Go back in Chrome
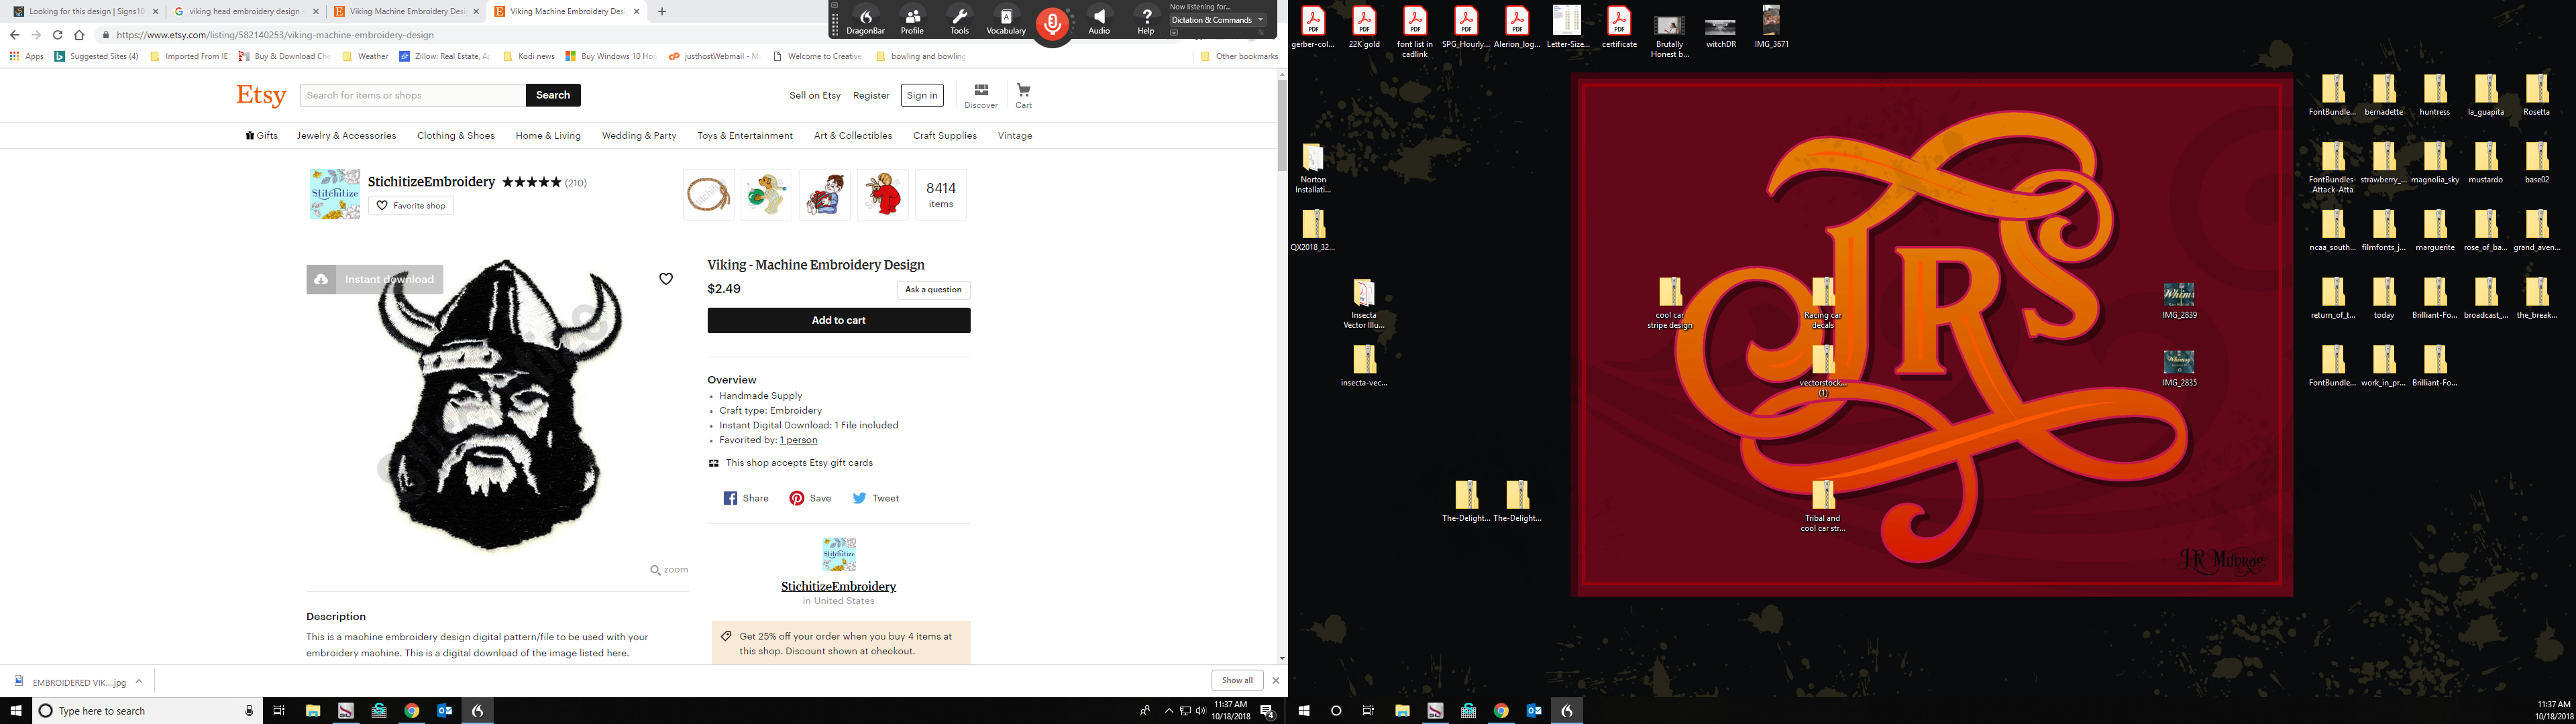2576x724 pixels. pos(14,35)
